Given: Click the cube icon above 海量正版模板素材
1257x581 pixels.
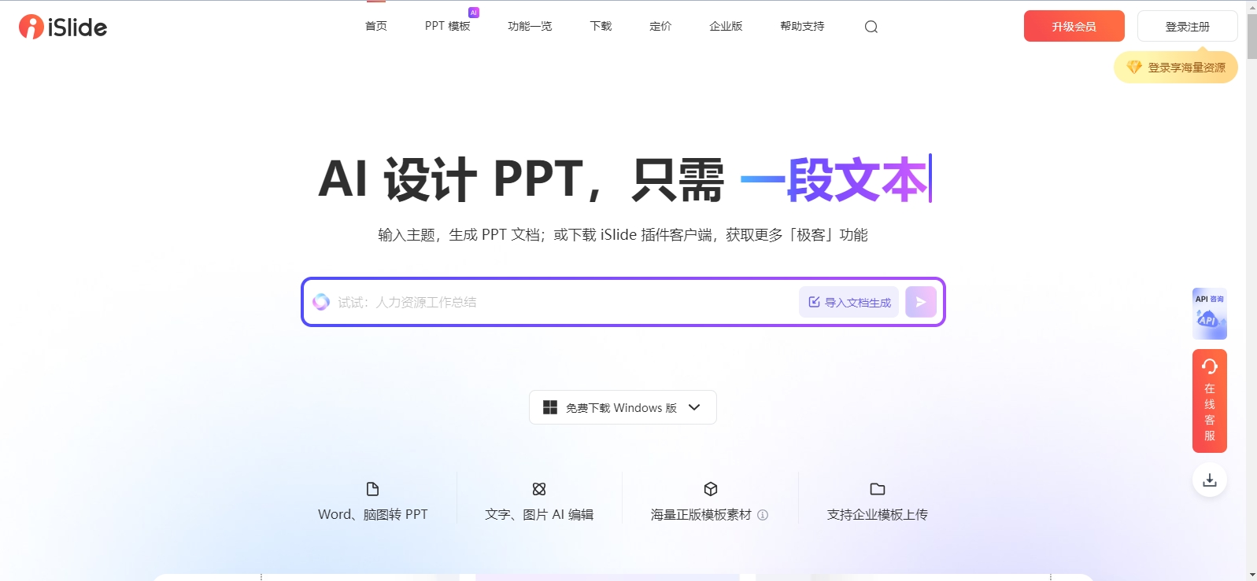Looking at the screenshot, I should click(711, 489).
